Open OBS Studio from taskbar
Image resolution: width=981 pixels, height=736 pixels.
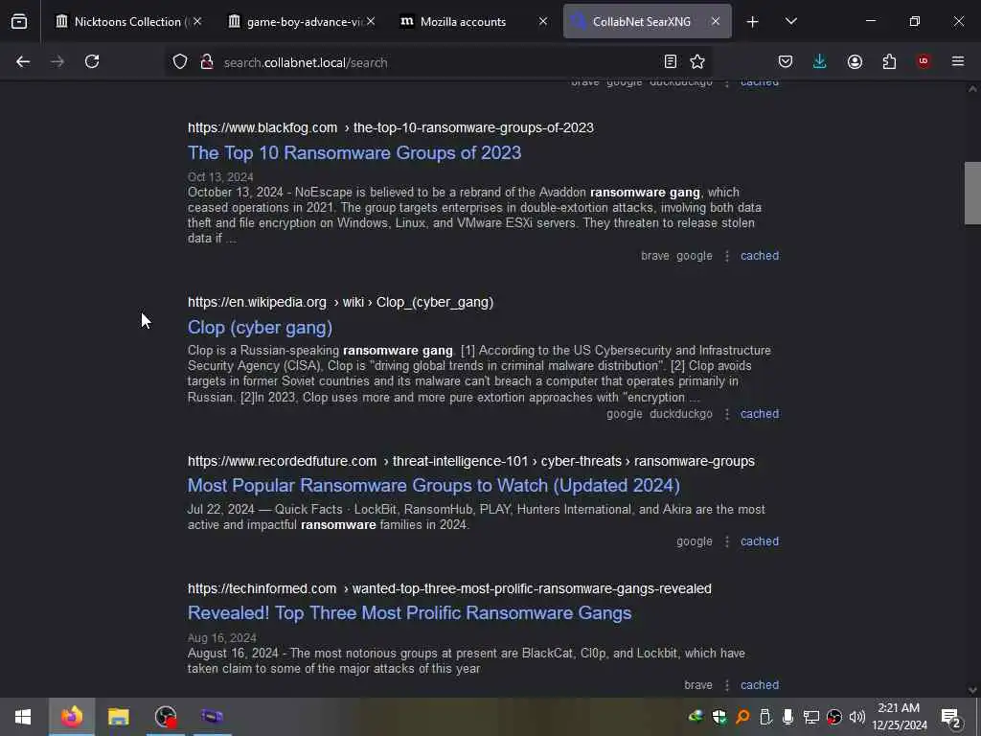pyautogui.click(x=166, y=717)
